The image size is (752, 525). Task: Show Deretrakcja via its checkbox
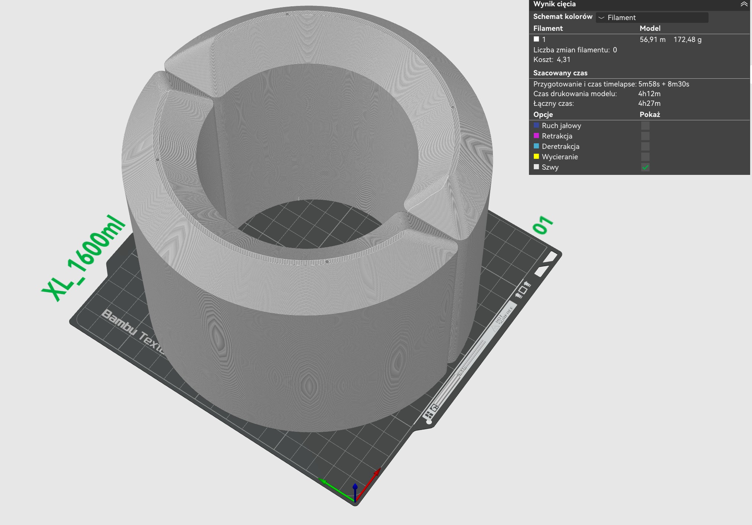645,146
